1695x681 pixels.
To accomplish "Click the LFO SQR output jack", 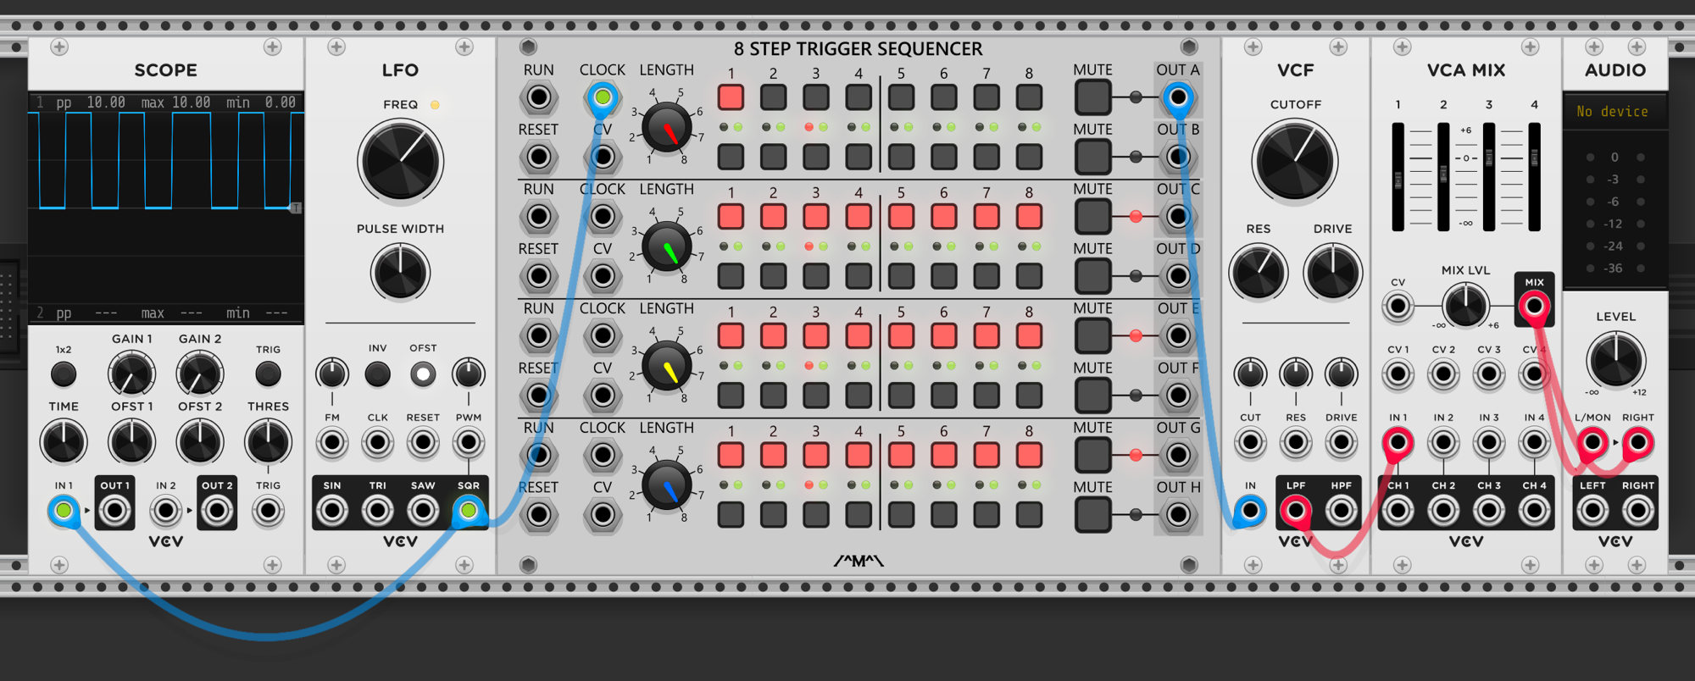I will pyautogui.click(x=469, y=511).
